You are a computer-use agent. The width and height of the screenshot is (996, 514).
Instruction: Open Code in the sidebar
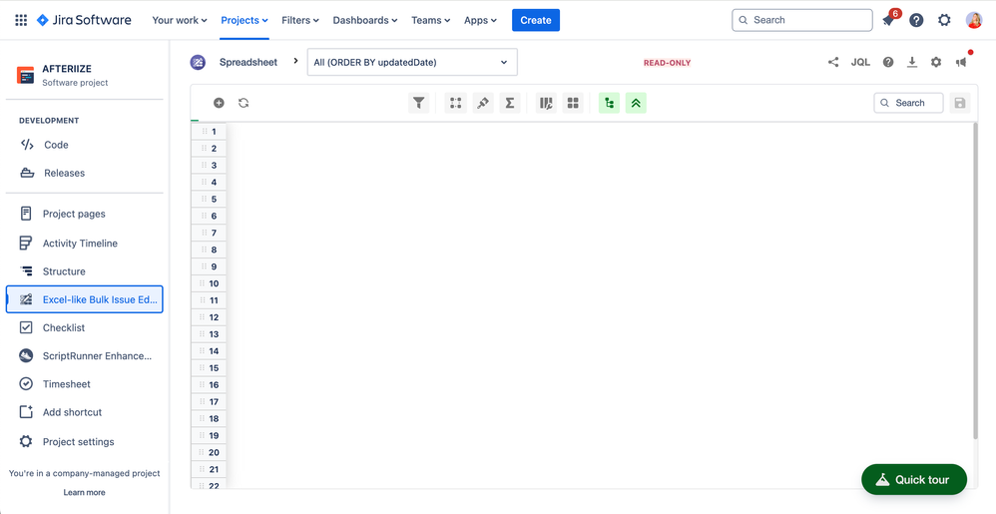tap(85, 145)
